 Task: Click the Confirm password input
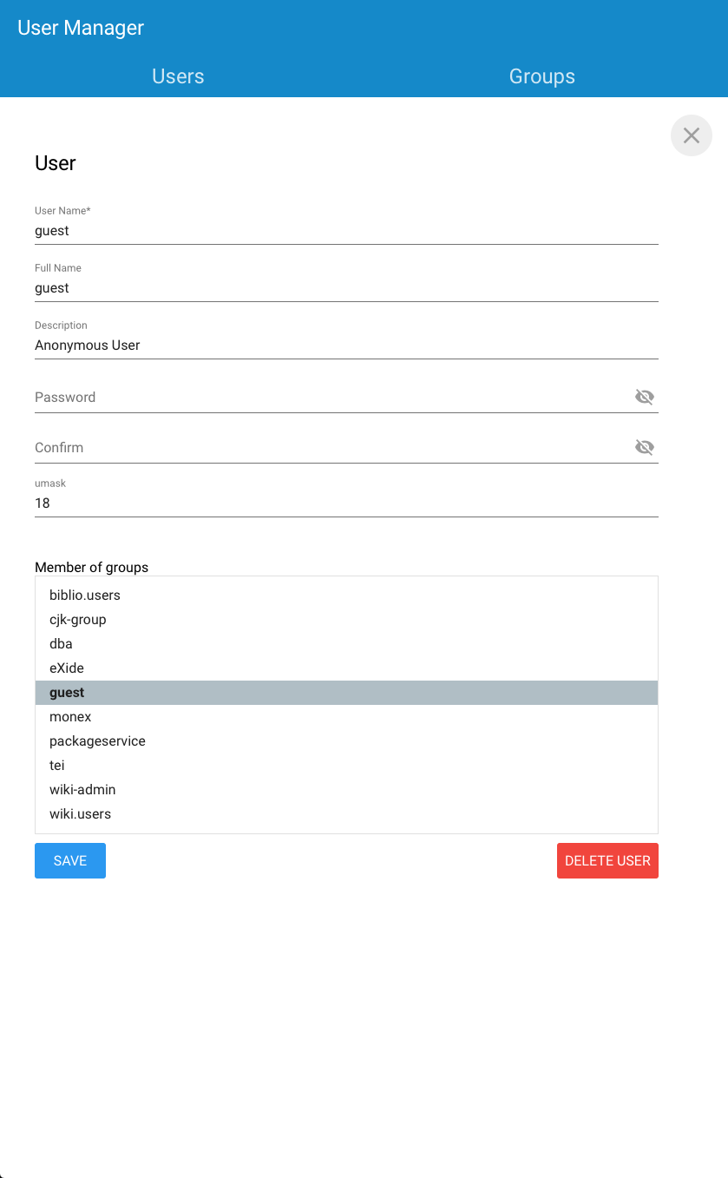click(330, 448)
